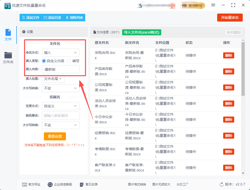
Task: Click the 官方网址 website icon
Action: pyautogui.click(x=25, y=184)
